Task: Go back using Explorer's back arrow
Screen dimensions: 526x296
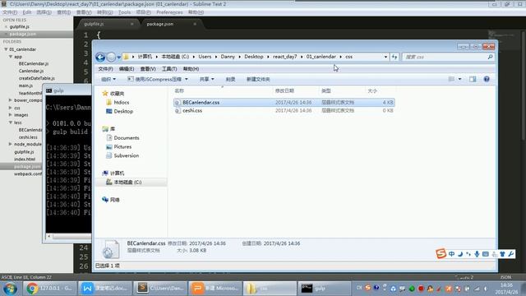Action: tap(100, 57)
